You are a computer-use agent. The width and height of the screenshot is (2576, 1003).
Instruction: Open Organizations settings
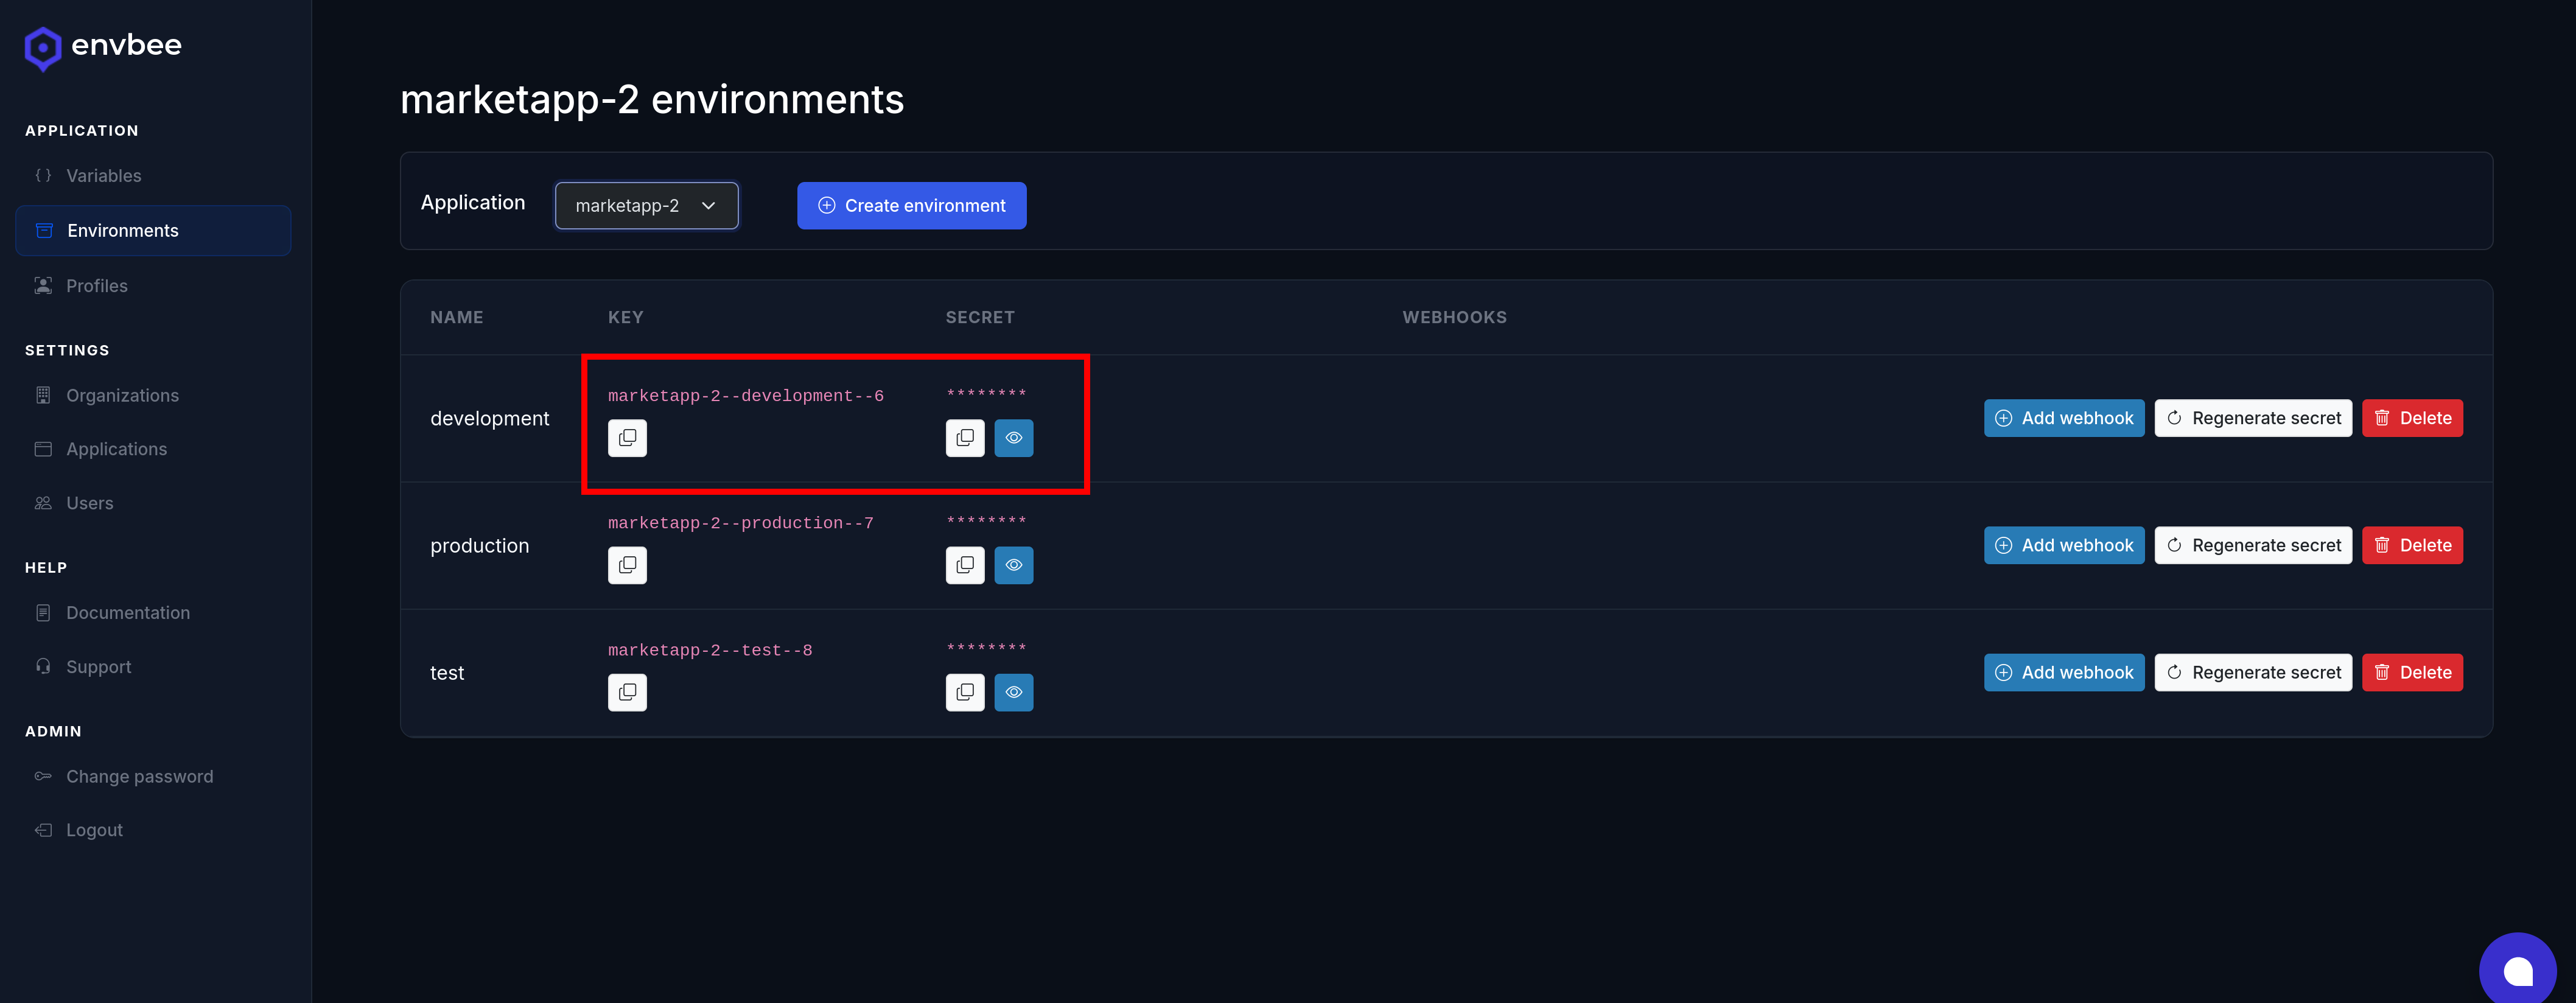154,396
